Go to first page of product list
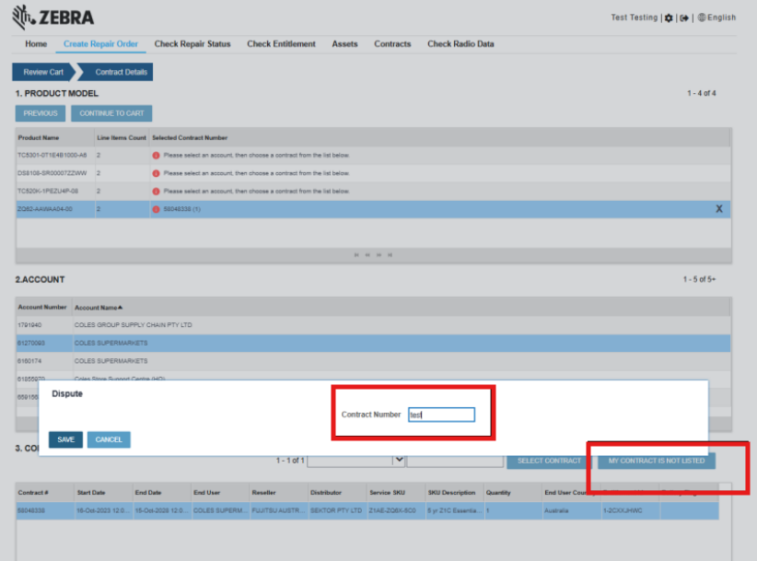Screen dimensions: 757x561 click(356, 255)
